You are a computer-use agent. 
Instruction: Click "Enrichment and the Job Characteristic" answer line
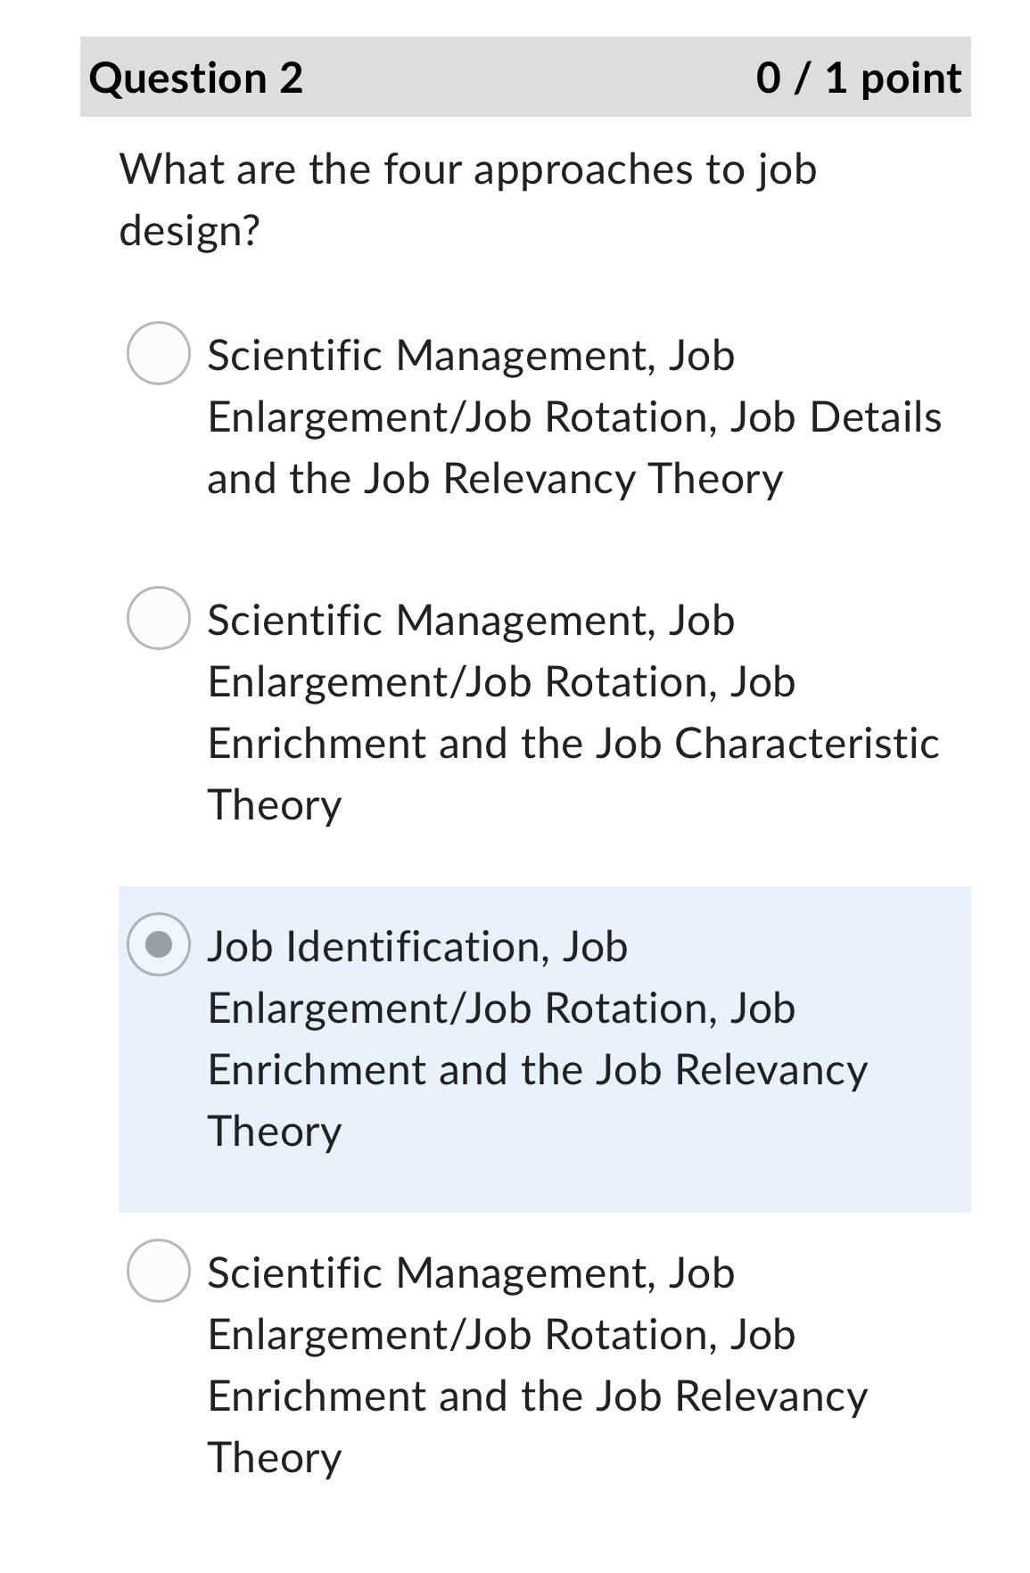click(573, 744)
